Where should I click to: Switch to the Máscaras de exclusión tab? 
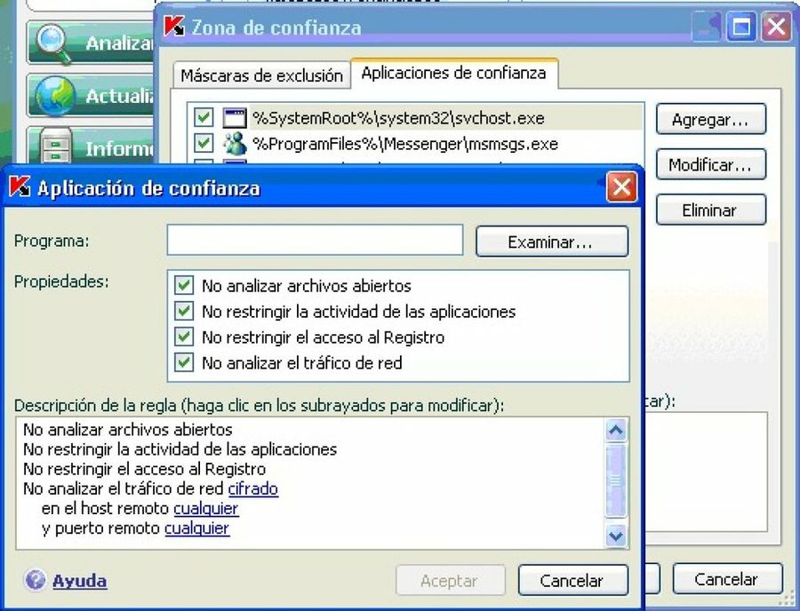click(260, 75)
